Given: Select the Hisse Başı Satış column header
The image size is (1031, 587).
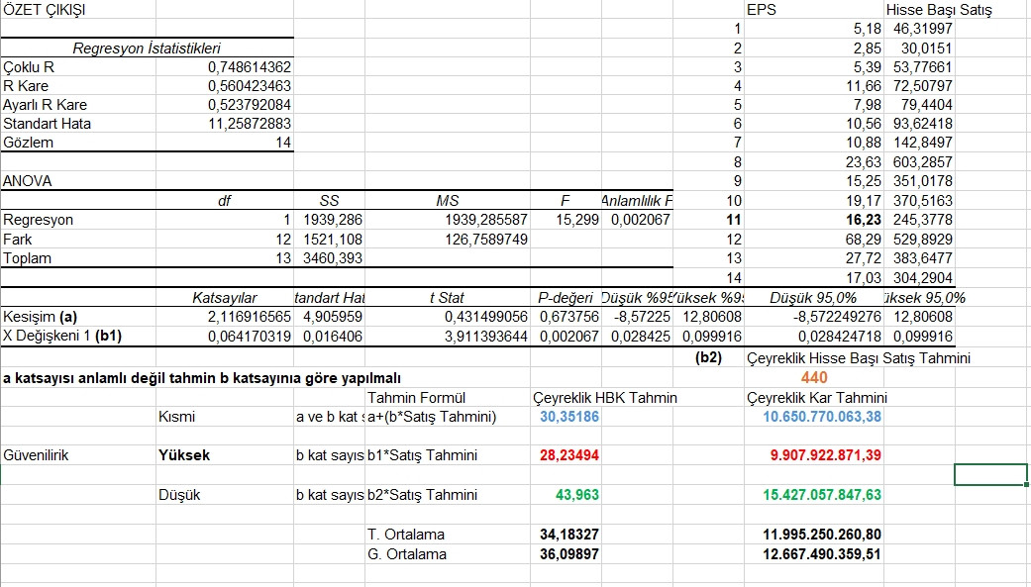Looking at the screenshot, I should tap(939, 10).
